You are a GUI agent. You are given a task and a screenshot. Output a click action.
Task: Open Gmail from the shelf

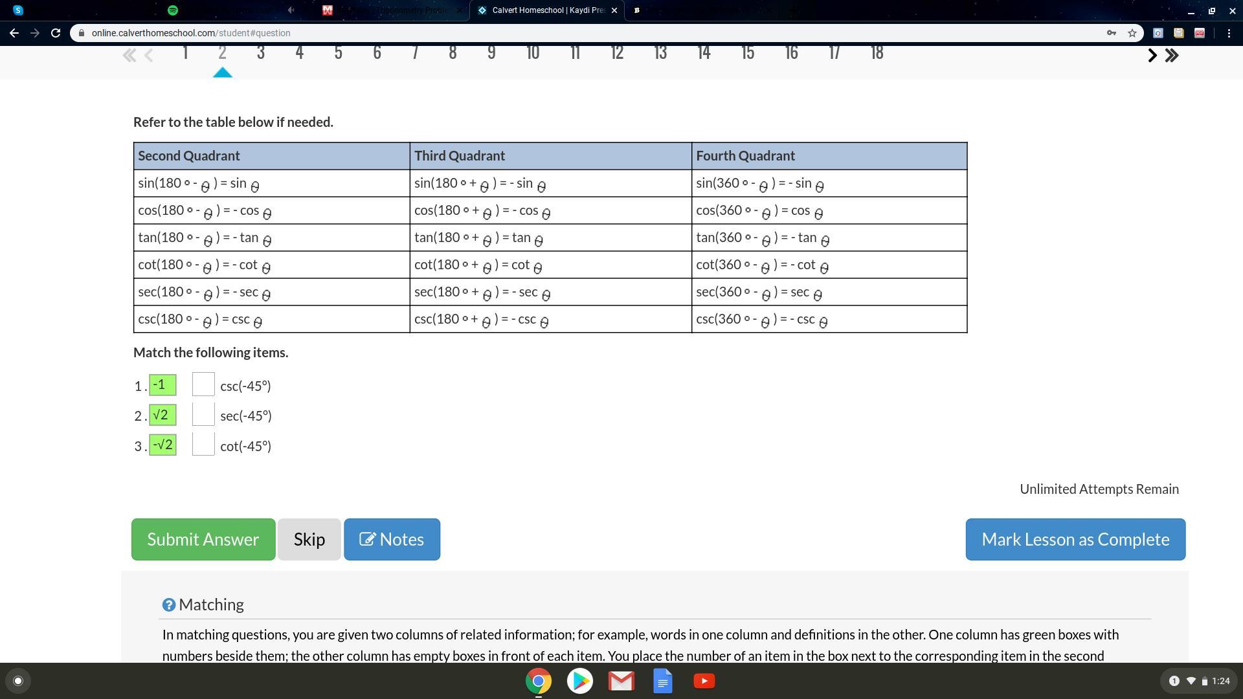(621, 681)
